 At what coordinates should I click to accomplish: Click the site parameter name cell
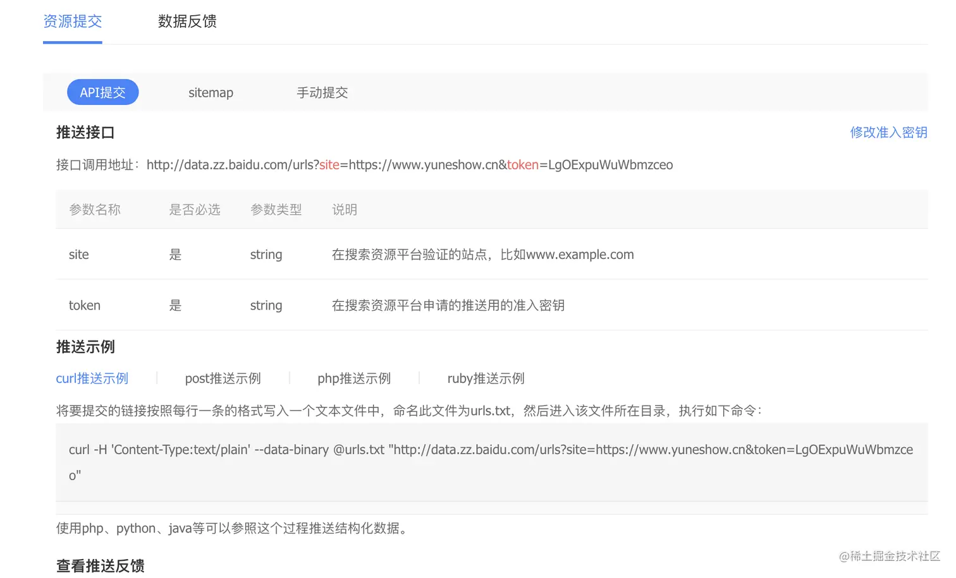[x=79, y=255]
